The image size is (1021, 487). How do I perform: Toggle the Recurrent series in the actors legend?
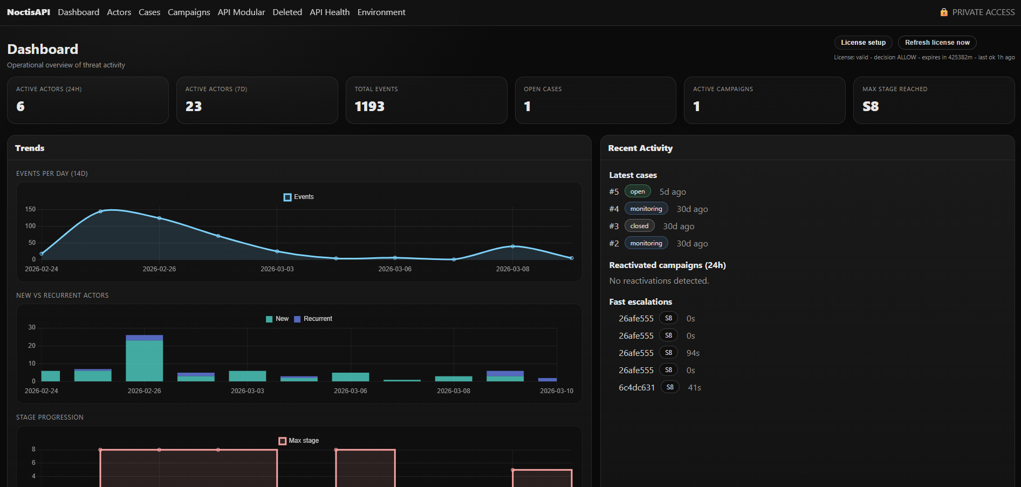(296, 319)
